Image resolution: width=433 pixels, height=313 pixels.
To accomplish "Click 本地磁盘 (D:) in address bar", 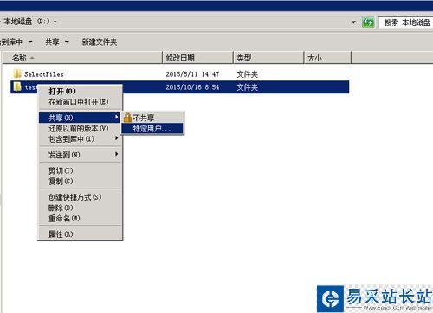I will tap(27, 22).
